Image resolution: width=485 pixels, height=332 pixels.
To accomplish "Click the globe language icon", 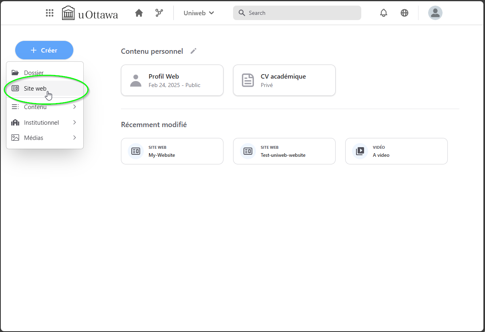I will coord(405,13).
